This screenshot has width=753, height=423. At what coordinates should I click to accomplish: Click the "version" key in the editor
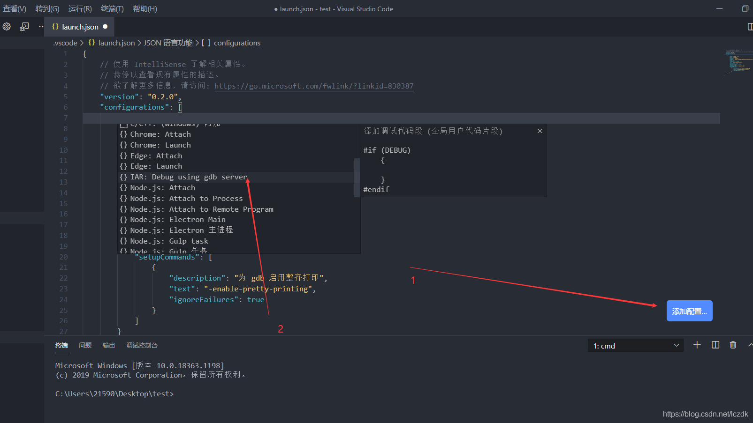[x=119, y=96]
